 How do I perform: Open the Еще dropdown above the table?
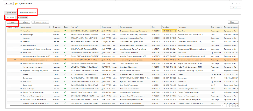pos(233,22)
